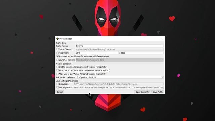Click the Game Directory path field
215x121 pixels.
tap(120, 49)
